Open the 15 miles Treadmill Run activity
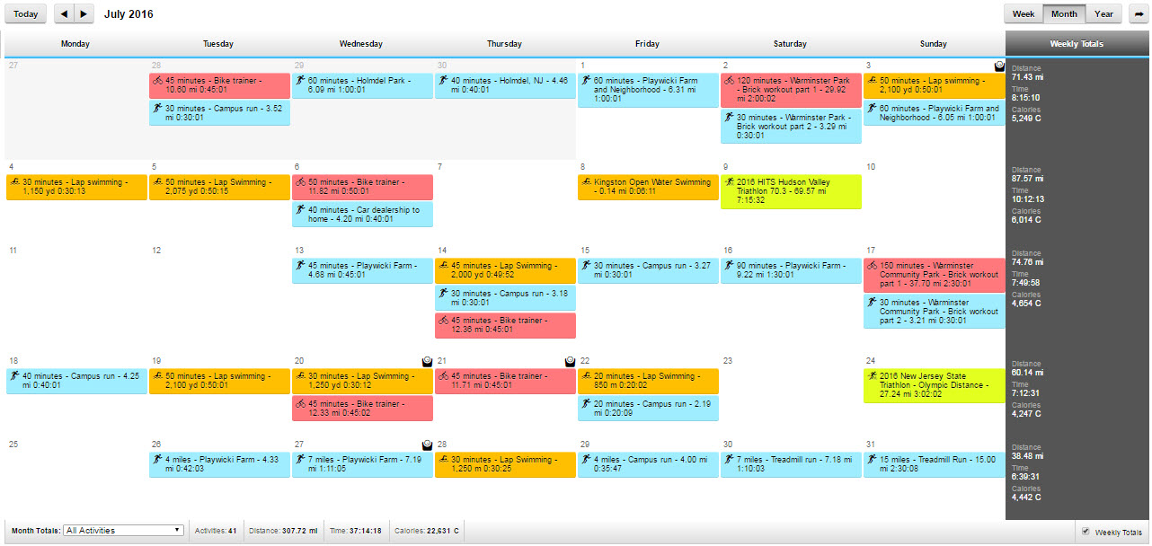The image size is (1152, 546). click(x=934, y=464)
